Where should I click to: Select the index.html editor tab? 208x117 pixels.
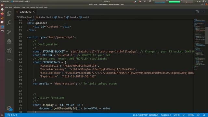point(25,12)
